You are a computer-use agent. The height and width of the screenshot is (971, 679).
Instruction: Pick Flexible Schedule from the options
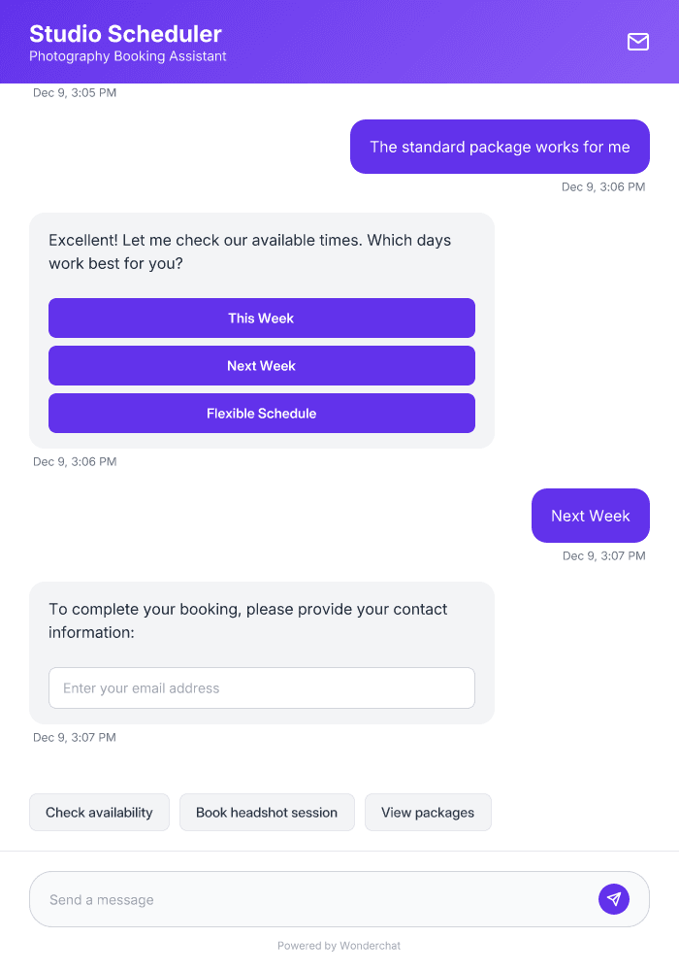pyautogui.click(x=261, y=413)
